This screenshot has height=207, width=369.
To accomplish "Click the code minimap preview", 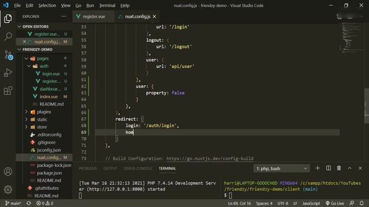I will point(352,37).
